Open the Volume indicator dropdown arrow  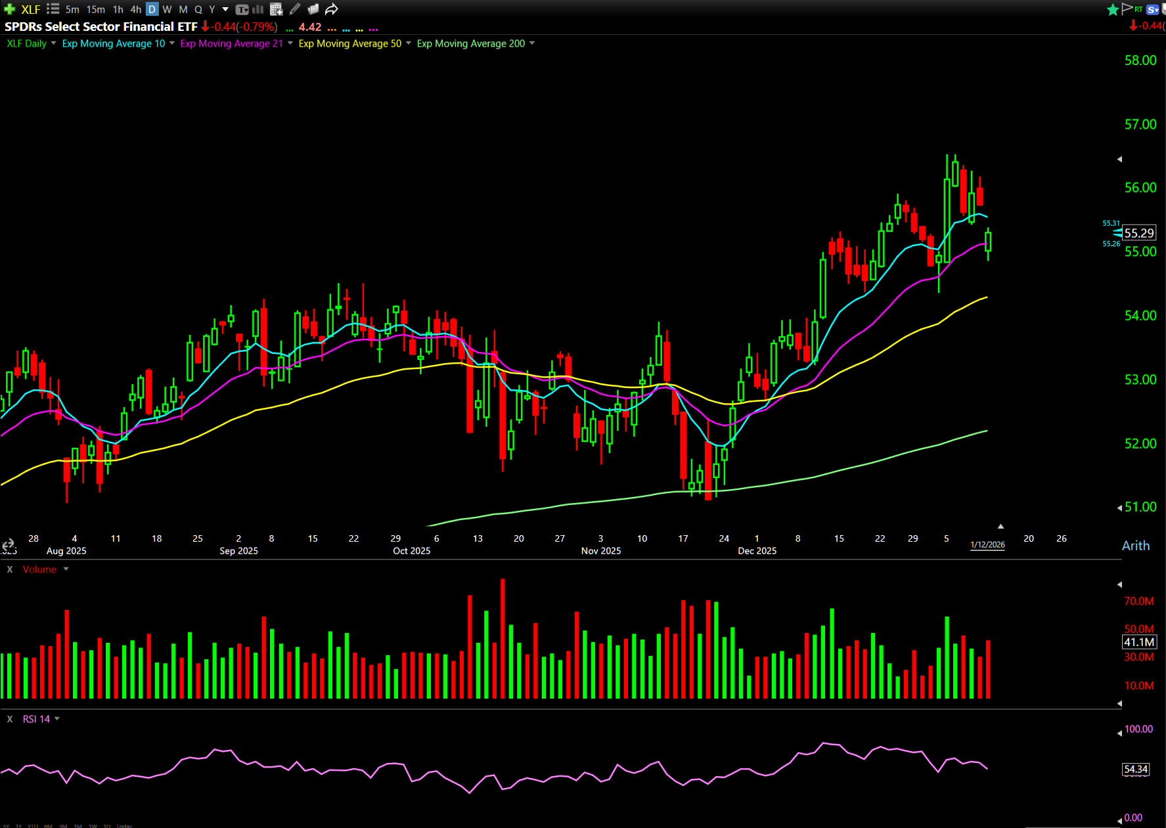pyautogui.click(x=66, y=569)
